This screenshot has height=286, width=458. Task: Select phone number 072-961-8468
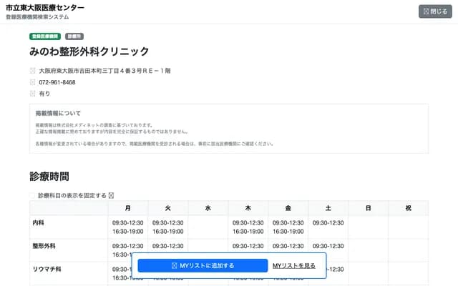point(57,82)
